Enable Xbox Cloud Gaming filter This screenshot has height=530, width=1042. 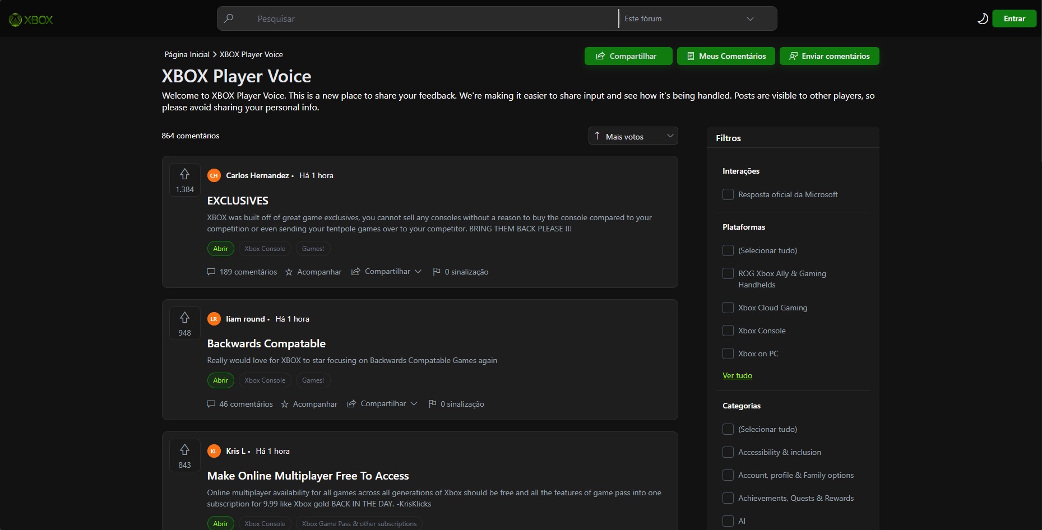728,308
